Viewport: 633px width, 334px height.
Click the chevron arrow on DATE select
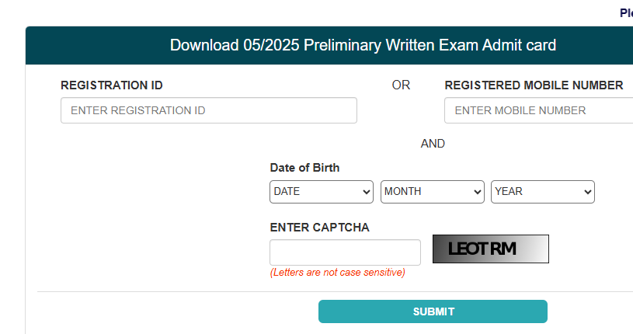pyautogui.click(x=367, y=192)
